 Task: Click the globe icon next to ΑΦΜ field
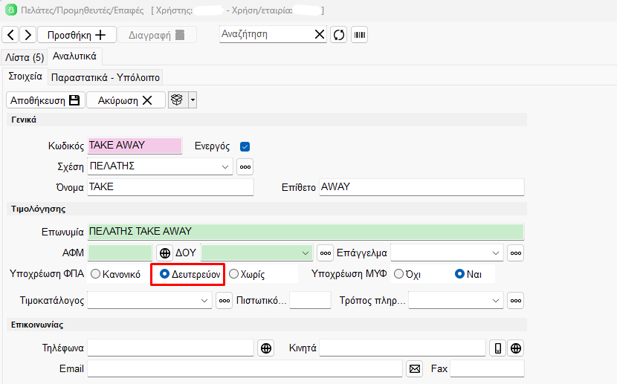click(164, 253)
